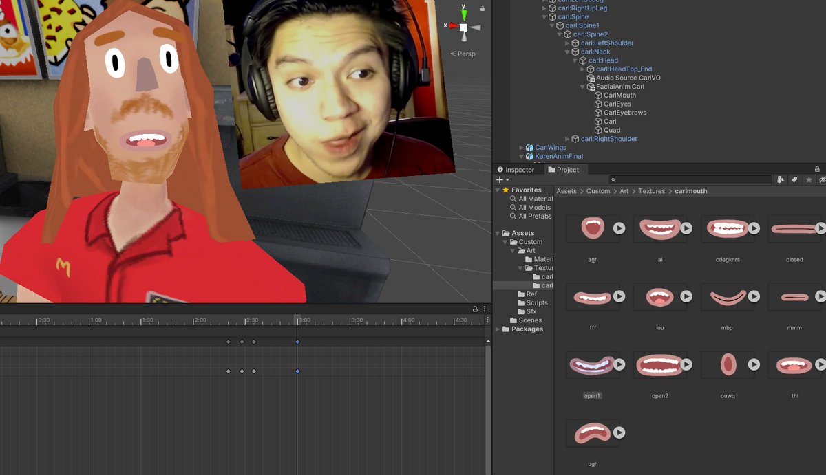826x475 pixels.
Task: Expand sprites of open1 texture
Action: [619, 364]
